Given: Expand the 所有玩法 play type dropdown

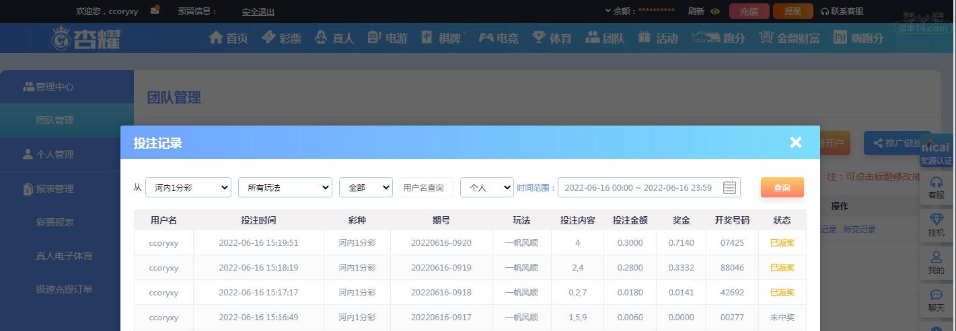Looking at the screenshot, I should (x=285, y=187).
